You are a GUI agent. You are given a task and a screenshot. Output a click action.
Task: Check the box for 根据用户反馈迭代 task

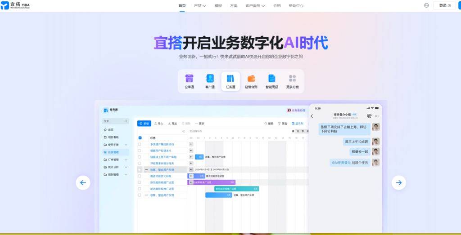point(140,151)
